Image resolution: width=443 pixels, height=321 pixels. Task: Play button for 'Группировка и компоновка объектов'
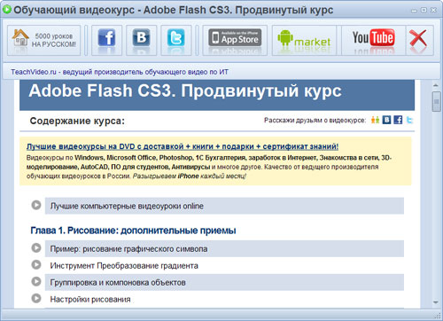tap(36, 281)
